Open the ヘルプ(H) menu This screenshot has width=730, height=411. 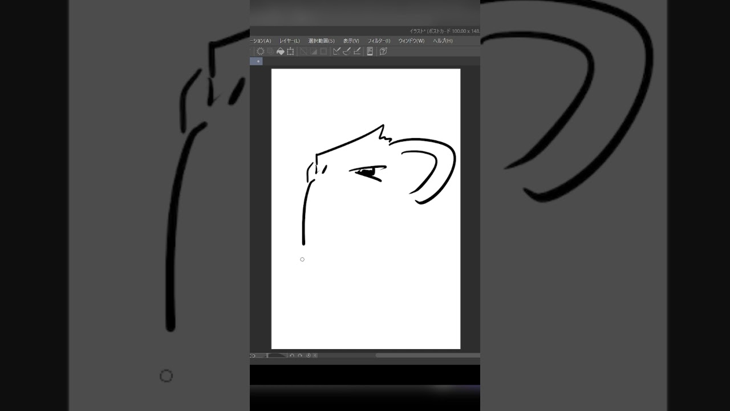tap(443, 41)
